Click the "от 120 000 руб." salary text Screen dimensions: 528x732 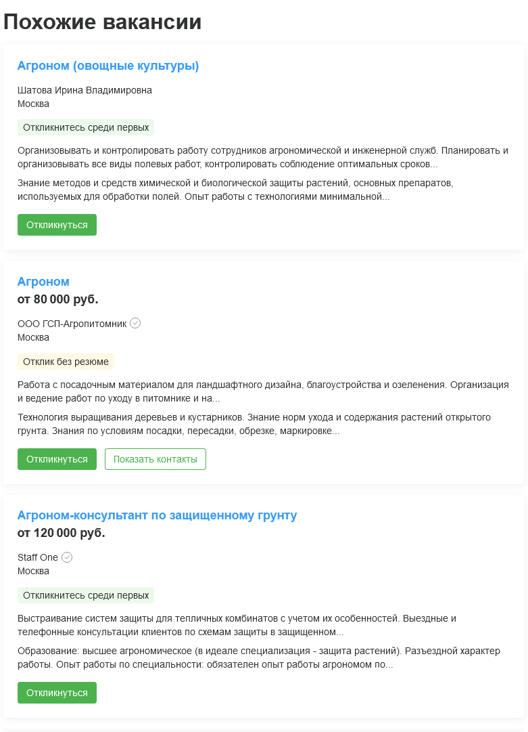click(61, 533)
